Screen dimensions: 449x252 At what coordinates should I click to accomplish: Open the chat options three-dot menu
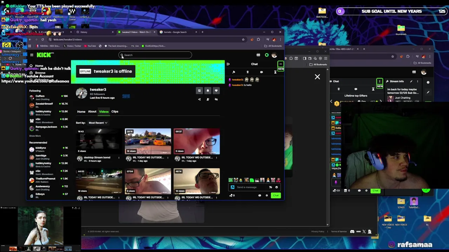coord(281,64)
